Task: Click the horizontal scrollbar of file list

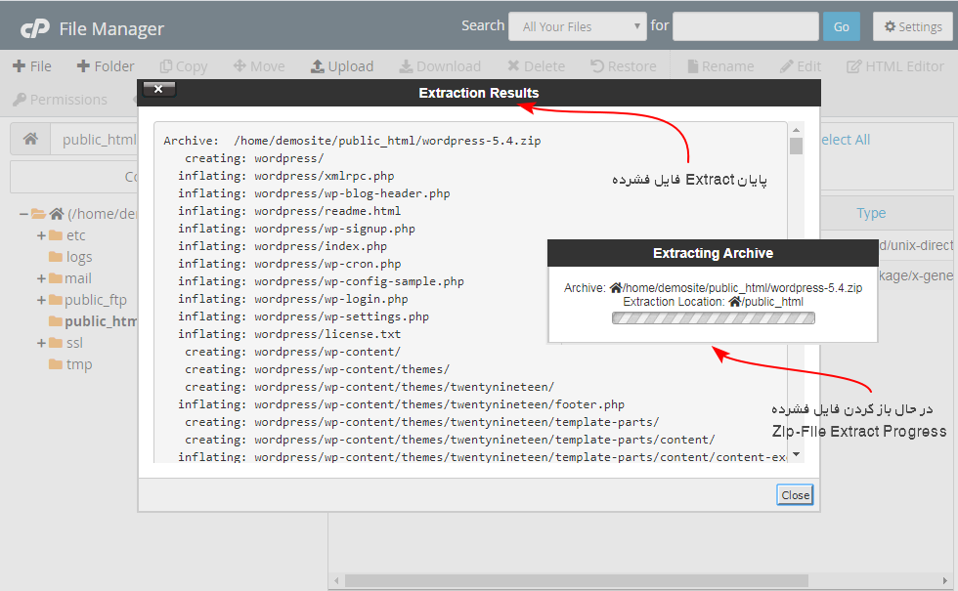Action: (576, 580)
